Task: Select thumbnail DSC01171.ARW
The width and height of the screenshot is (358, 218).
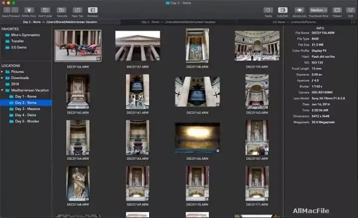Action: click(x=257, y=184)
